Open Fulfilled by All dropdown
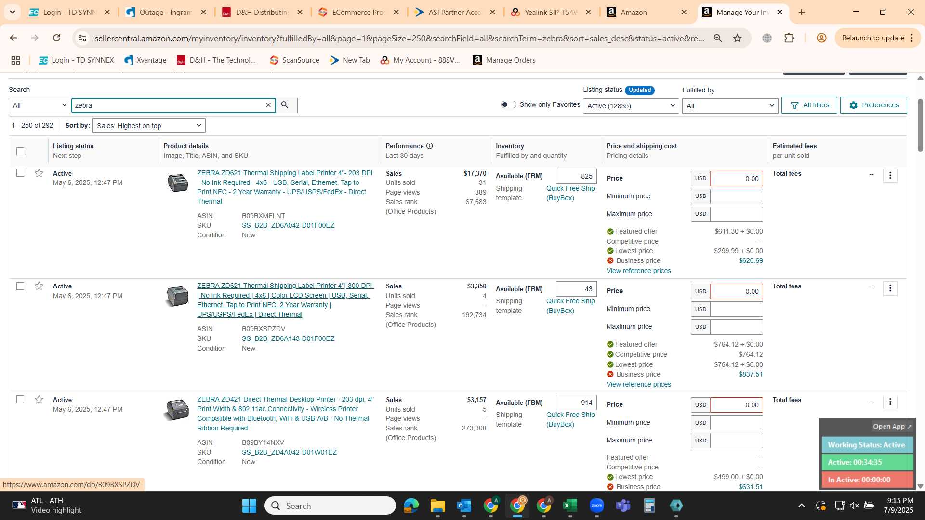This screenshot has height=520, width=925. click(x=730, y=106)
